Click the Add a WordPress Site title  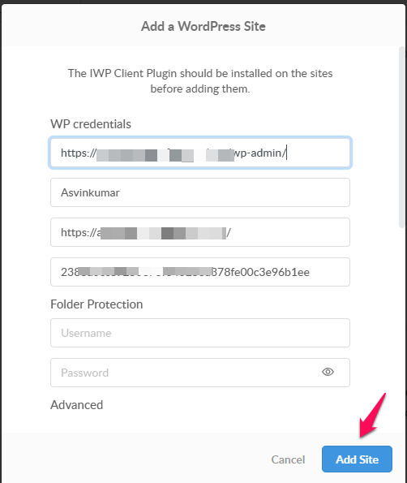pyautogui.click(x=203, y=26)
